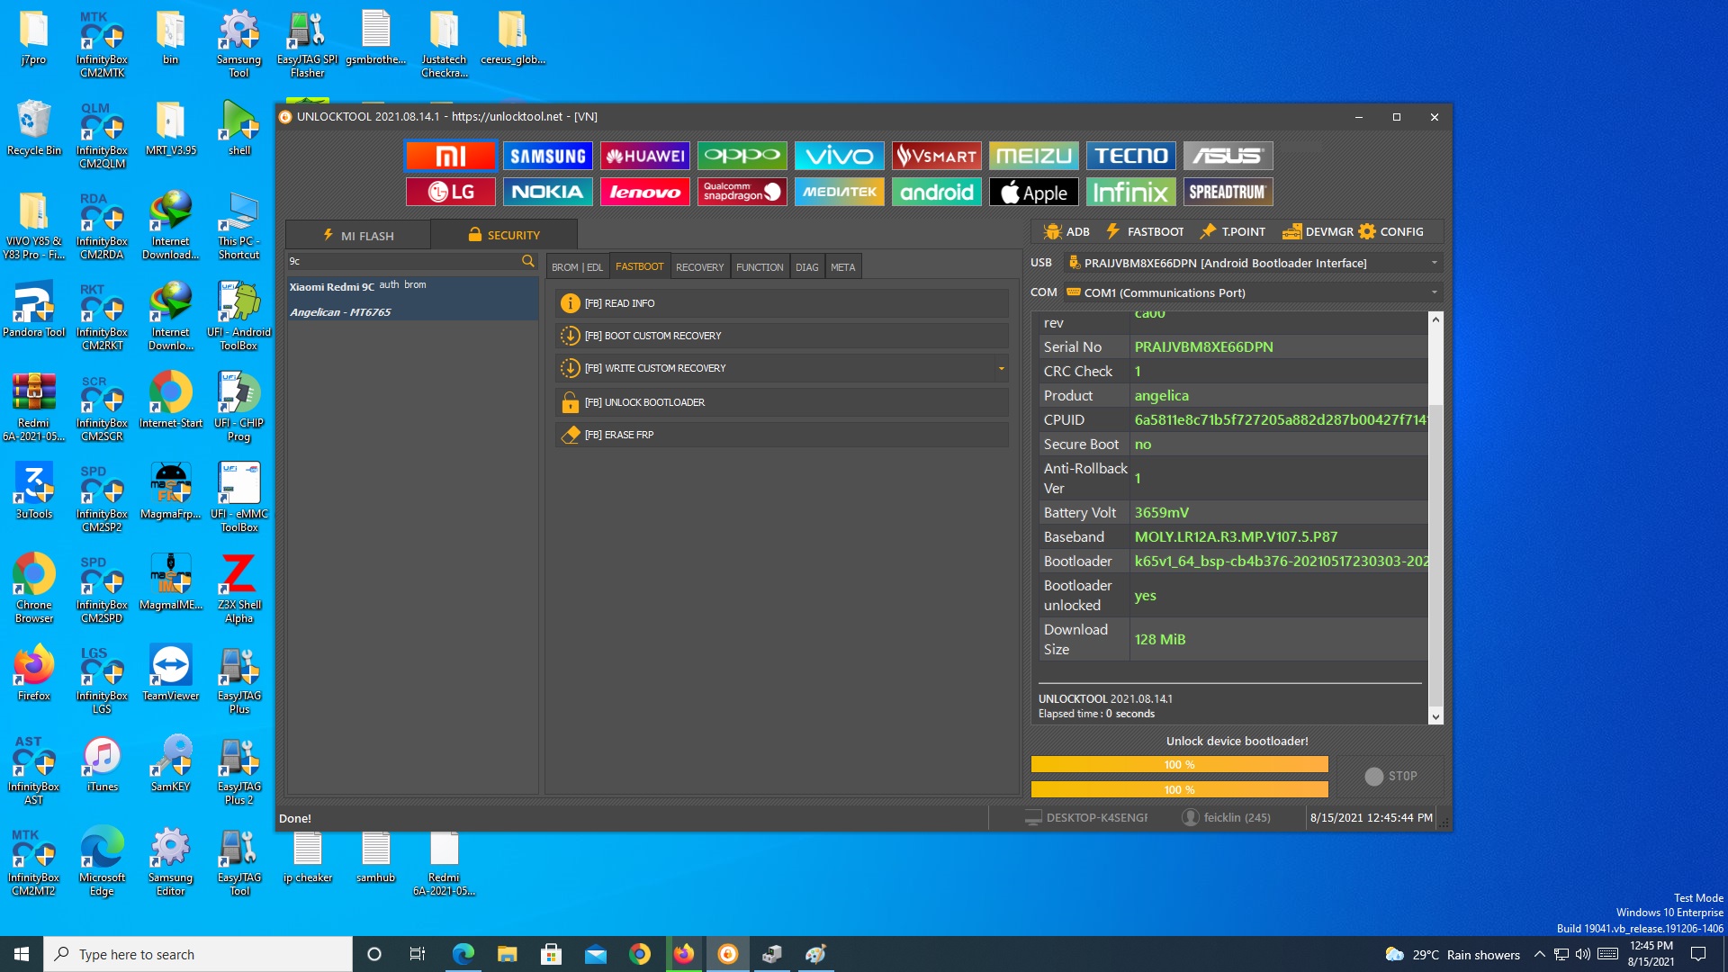Open the Recycle Bin desktop icon
The image size is (1728, 972).
click(x=34, y=128)
